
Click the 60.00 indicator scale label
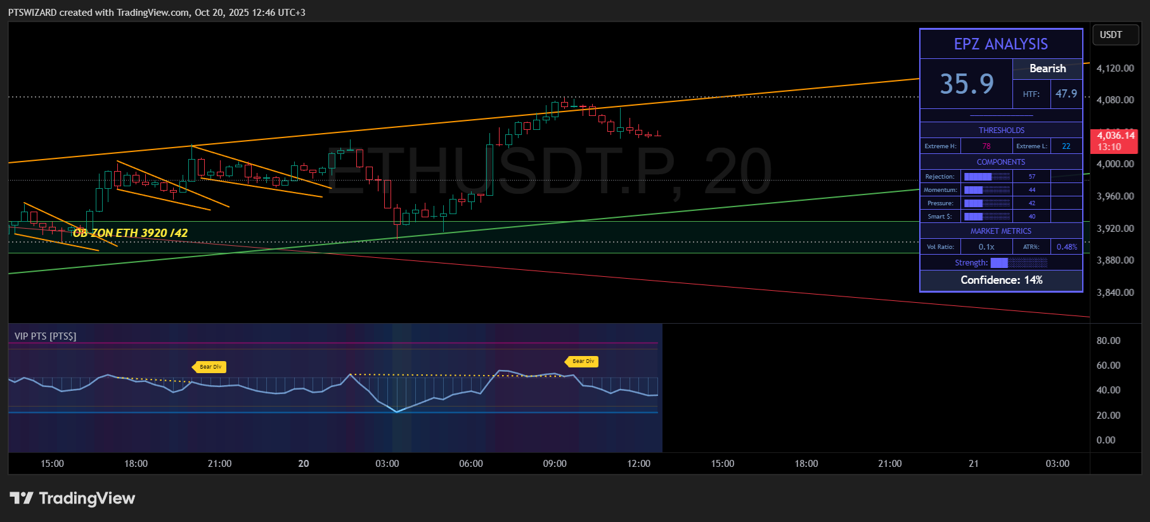(1108, 366)
